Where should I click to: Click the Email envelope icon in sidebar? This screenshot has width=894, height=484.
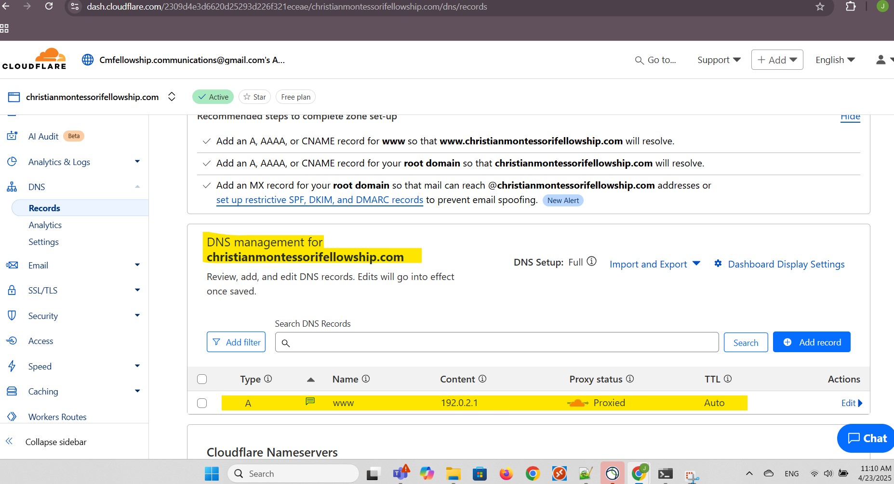coord(12,265)
